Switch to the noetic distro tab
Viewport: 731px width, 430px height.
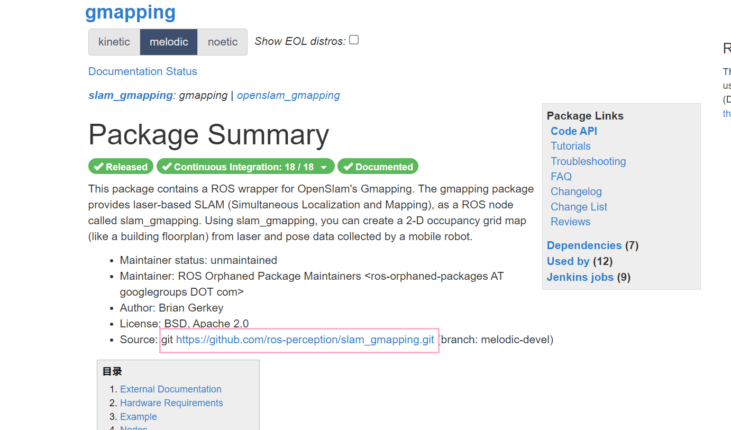click(223, 42)
